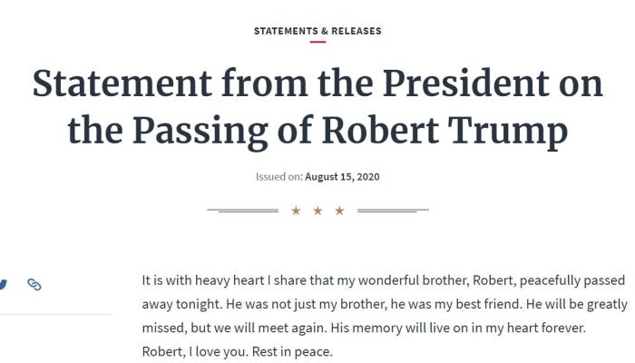The width and height of the screenshot is (635, 363).
Task: Click the horizontal rule below the share icons
Action: coord(54,314)
